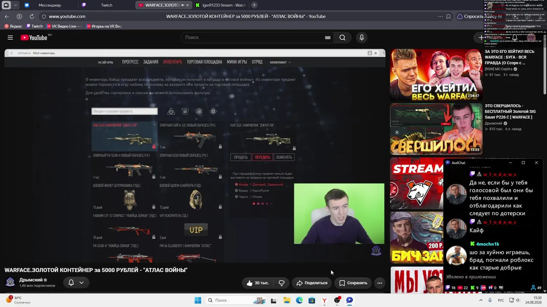Go to the YouTube home logo
Image resolution: width=547 pixels, height=307 pixels.
34,38
